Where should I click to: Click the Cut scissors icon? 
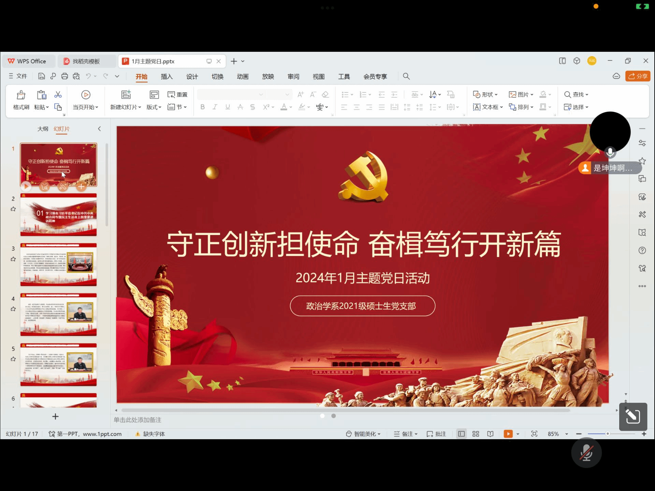[x=58, y=94]
